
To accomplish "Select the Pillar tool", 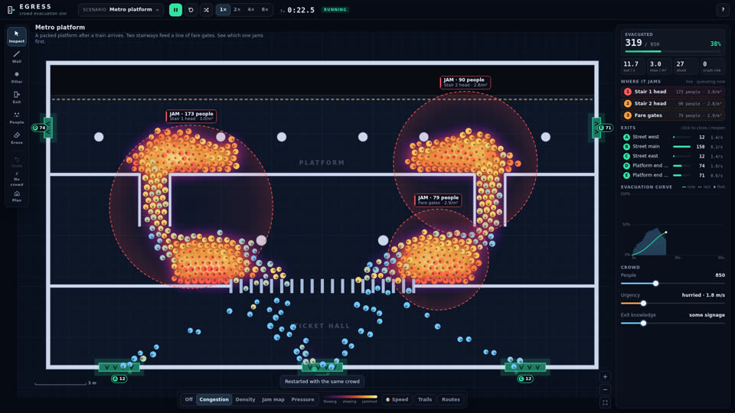I will pyautogui.click(x=16, y=77).
